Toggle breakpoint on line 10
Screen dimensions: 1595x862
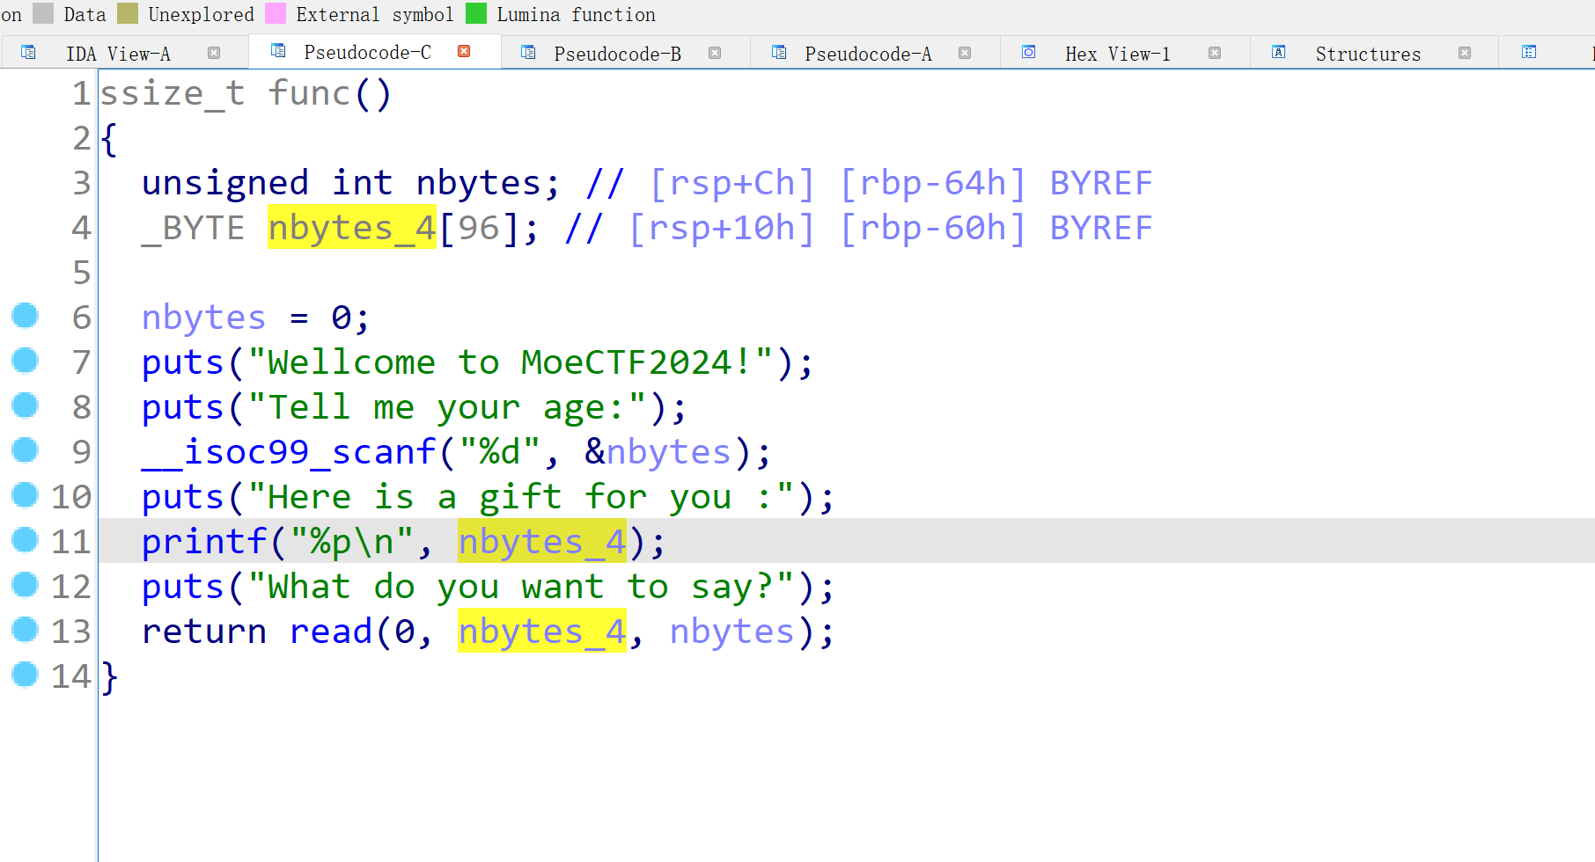click(x=25, y=494)
